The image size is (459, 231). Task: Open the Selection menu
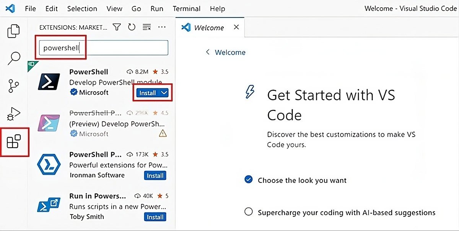[x=82, y=8]
